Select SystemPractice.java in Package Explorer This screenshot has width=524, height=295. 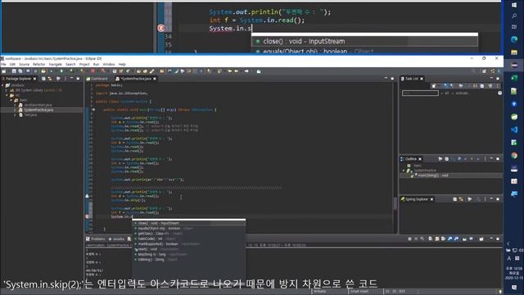[x=38, y=110]
